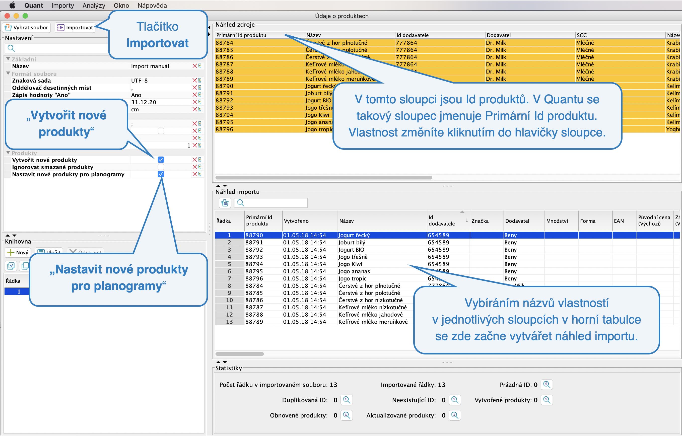This screenshot has height=436, width=682.
Task: Click the Nastavení search field
Action: pyautogui.click(x=57, y=48)
